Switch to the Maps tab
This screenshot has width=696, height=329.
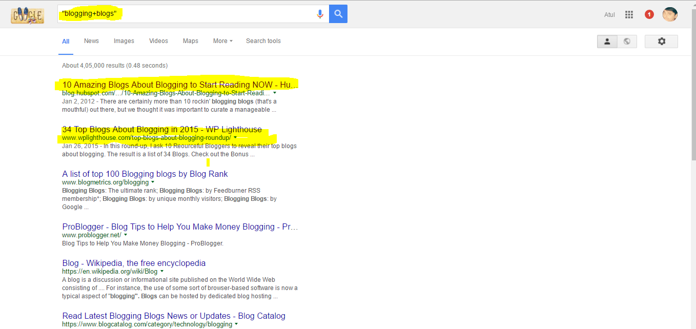(x=191, y=41)
